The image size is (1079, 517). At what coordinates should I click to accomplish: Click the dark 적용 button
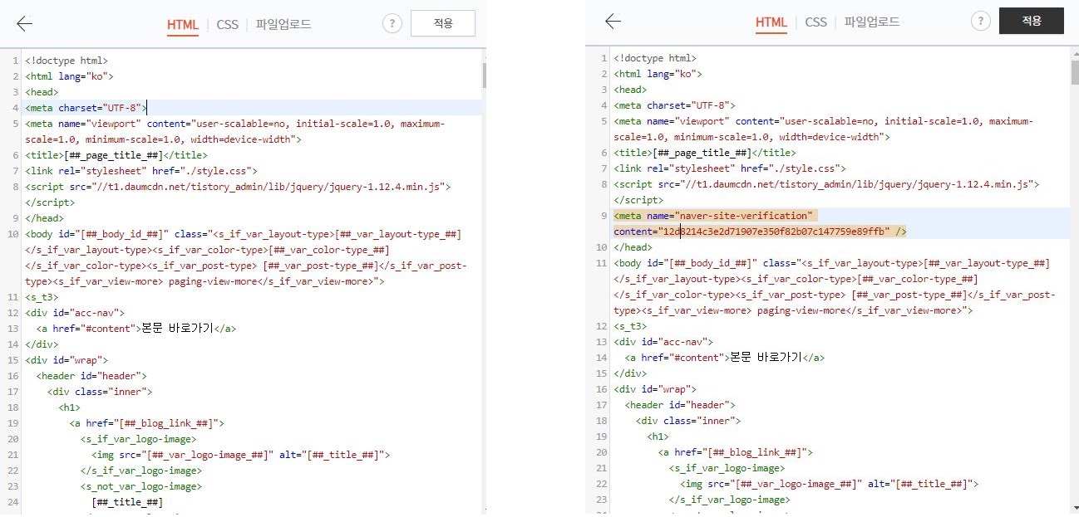tap(1032, 22)
